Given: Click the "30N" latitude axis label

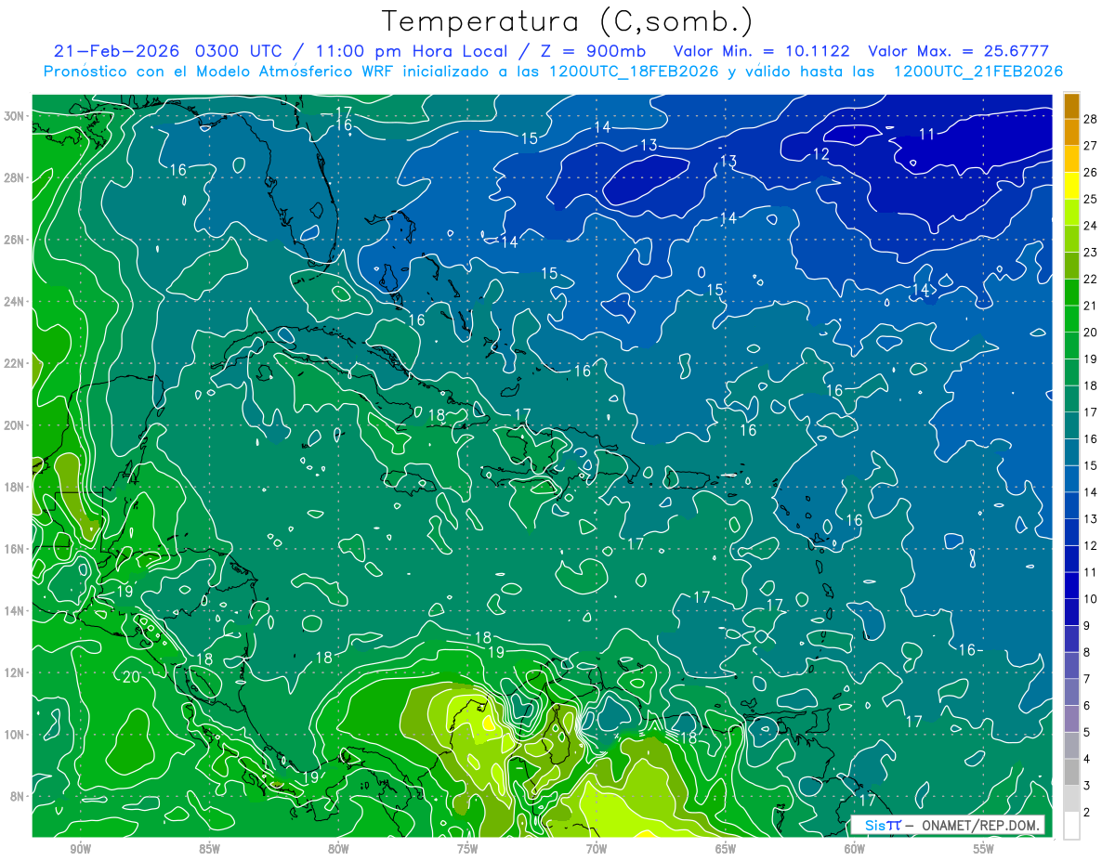Looking at the screenshot, I should pyautogui.click(x=15, y=116).
